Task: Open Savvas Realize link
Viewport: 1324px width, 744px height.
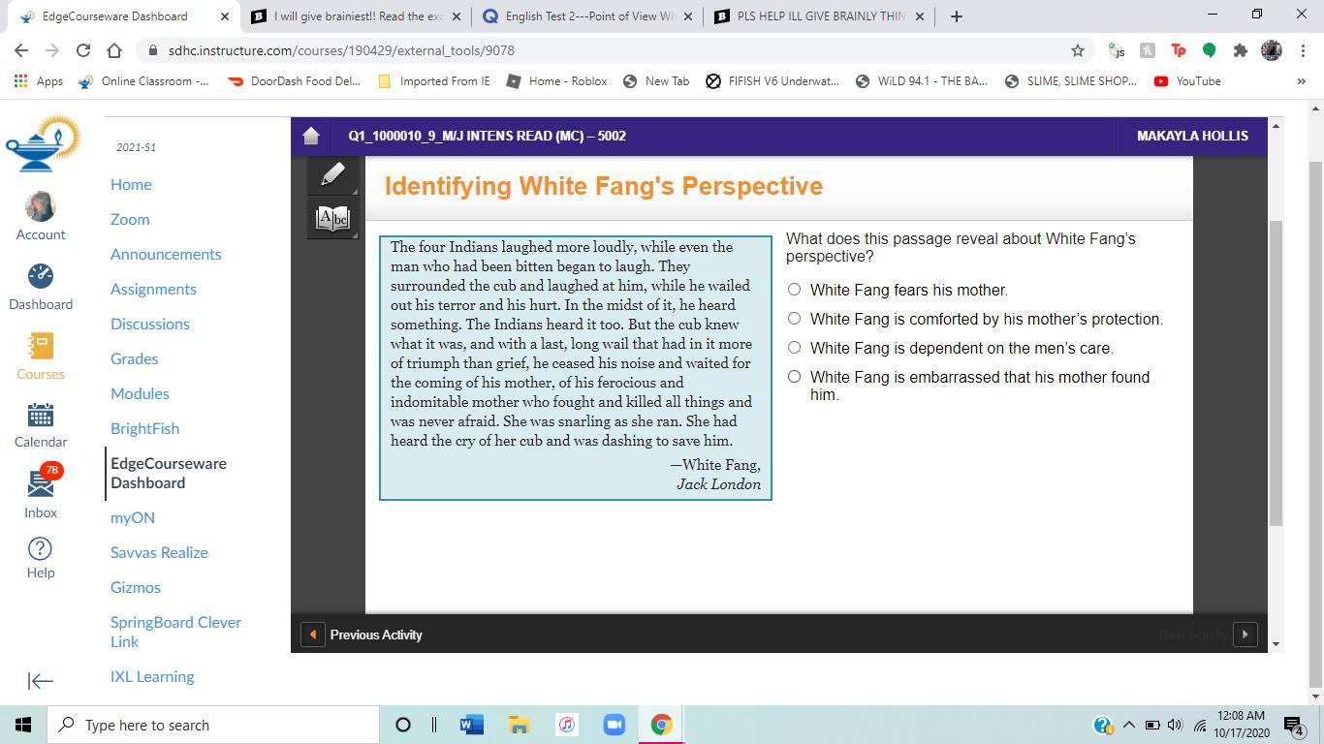Action: [x=159, y=552]
